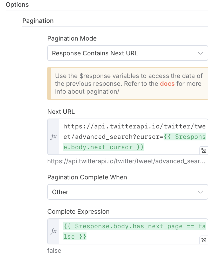The width and height of the screenshot is (215, 260).
Task: Click the Options section heading
Action: tap(17, 5)
